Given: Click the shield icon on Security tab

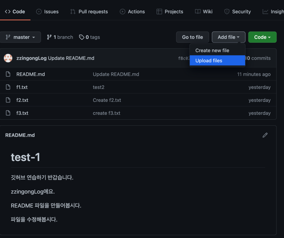Looking at the screenshot, I should tap(227, 12).
